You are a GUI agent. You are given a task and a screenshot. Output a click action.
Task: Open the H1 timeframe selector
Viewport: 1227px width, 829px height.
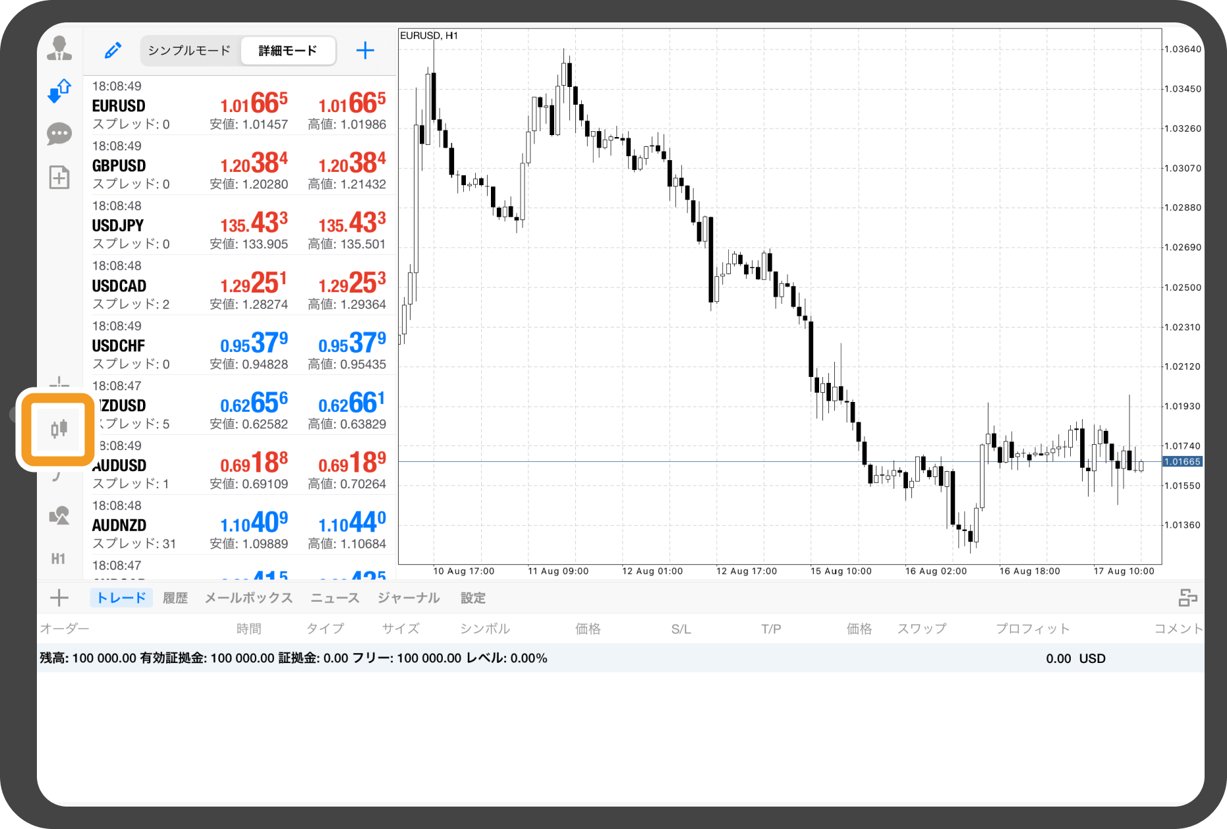click(x=59, y=559)
